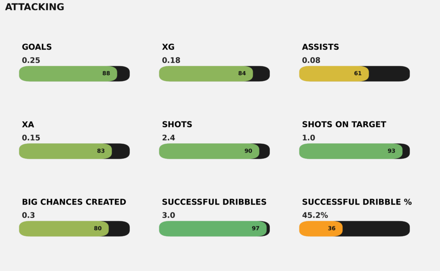The width and height of the screenshot is (440, 271).
Task: Click the ASSISTS stat label
Action: 321,47
